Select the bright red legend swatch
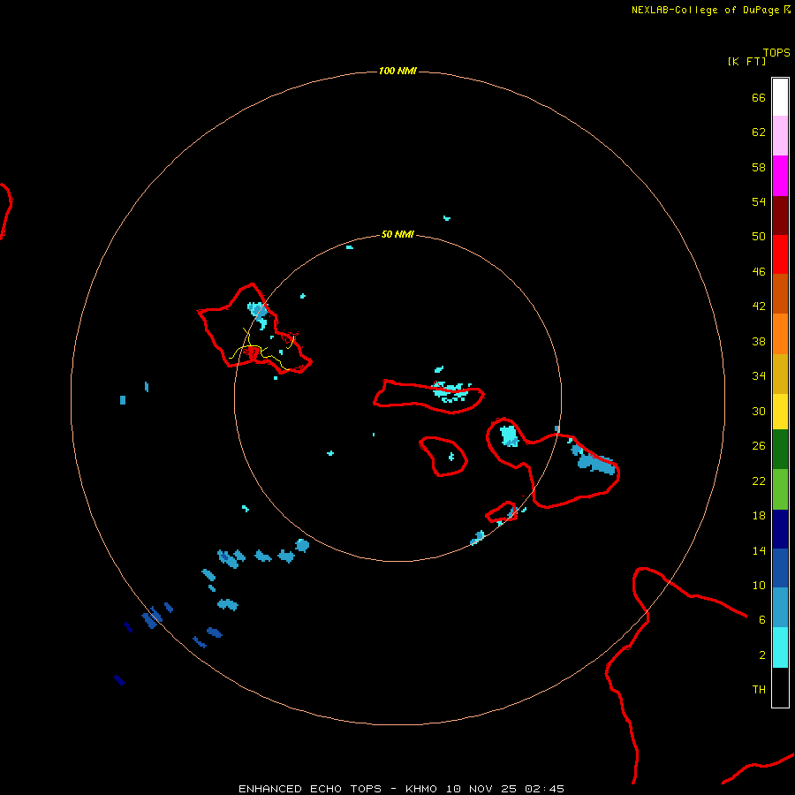Image resolution: width=795 pixels, height=795 pixels. [780, 254]
